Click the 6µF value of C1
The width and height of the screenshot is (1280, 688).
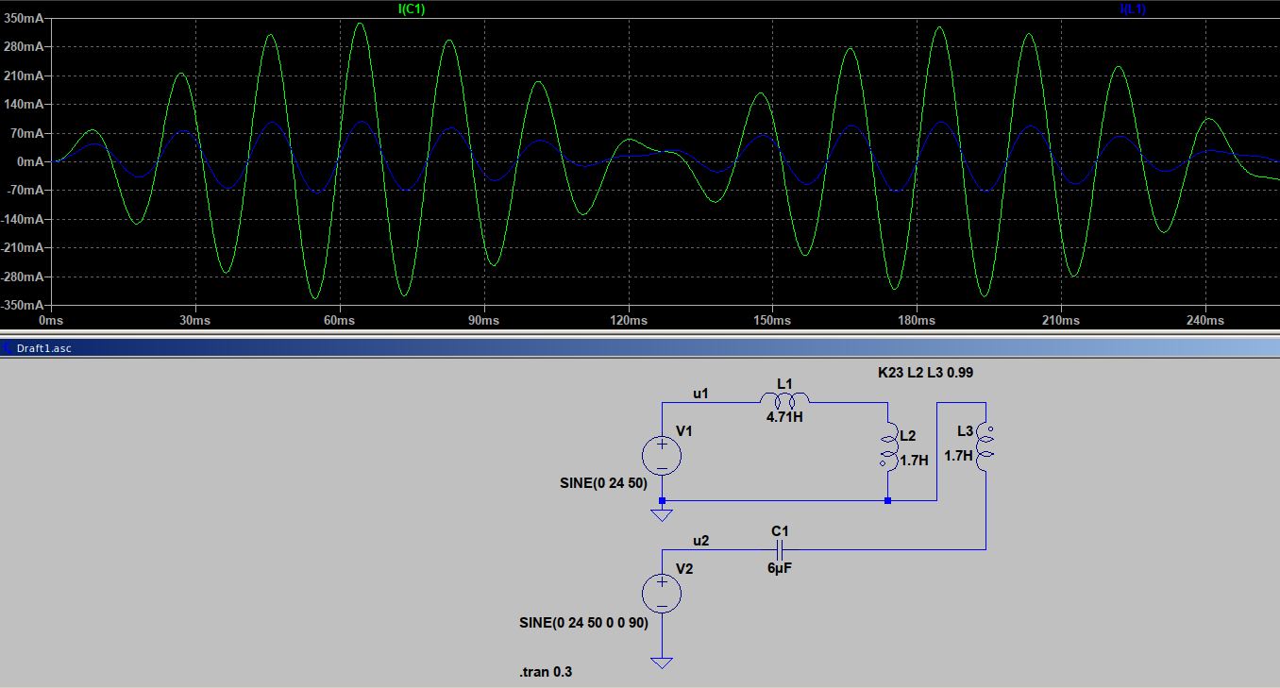779,569
